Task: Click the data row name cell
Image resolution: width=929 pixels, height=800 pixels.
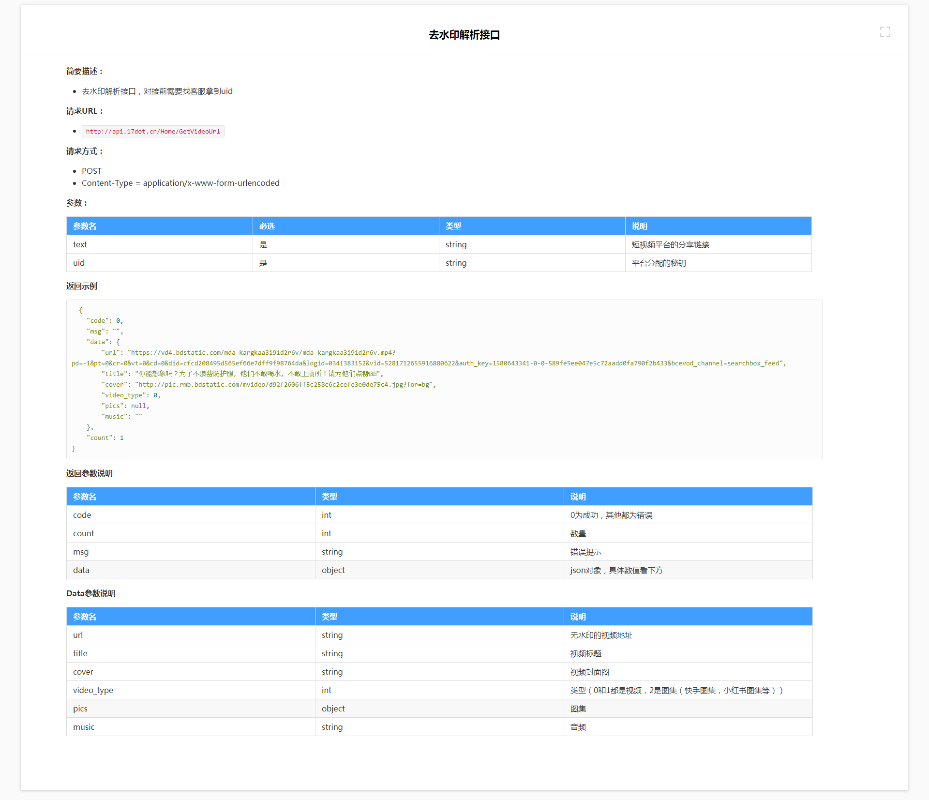Action: [191, 570]
